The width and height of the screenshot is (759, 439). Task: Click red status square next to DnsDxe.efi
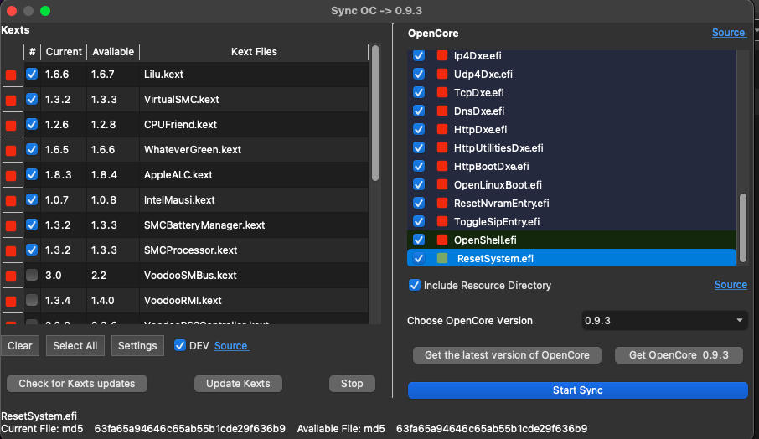click(x=442, y=111)
